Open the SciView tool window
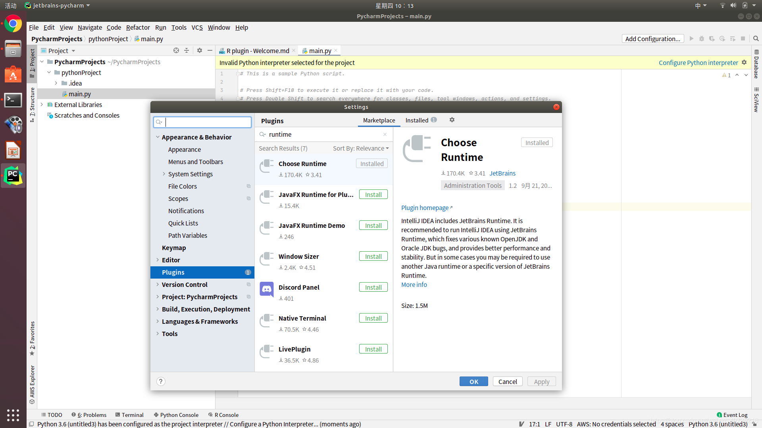This screenshot has height=428, width=762. tap(756, 100)
